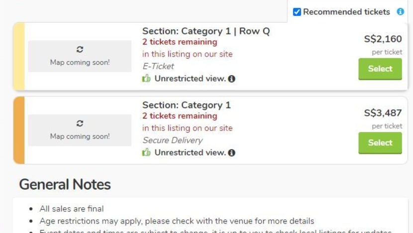413x233 pixels.
Task: Click the General Notes heading
Action: [65, 185]
